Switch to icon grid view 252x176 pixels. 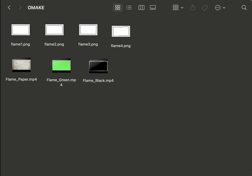point(117,8)
